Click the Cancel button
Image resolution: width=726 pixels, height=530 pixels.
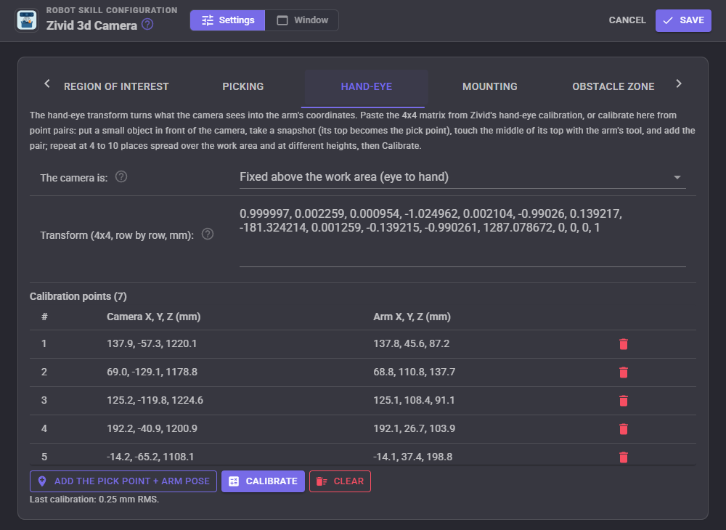[x=627, y=20]
